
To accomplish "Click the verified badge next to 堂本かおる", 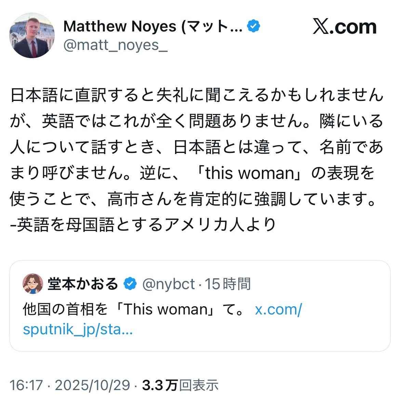I will [130, 284].
